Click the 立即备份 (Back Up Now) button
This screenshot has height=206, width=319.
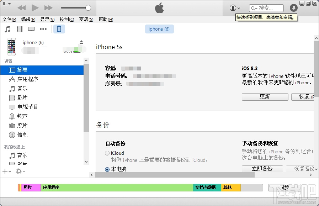262,169
